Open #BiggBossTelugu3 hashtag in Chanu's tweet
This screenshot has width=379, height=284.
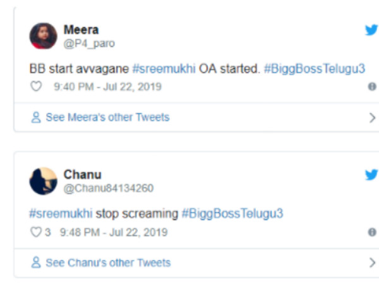[x=232, y=214]
